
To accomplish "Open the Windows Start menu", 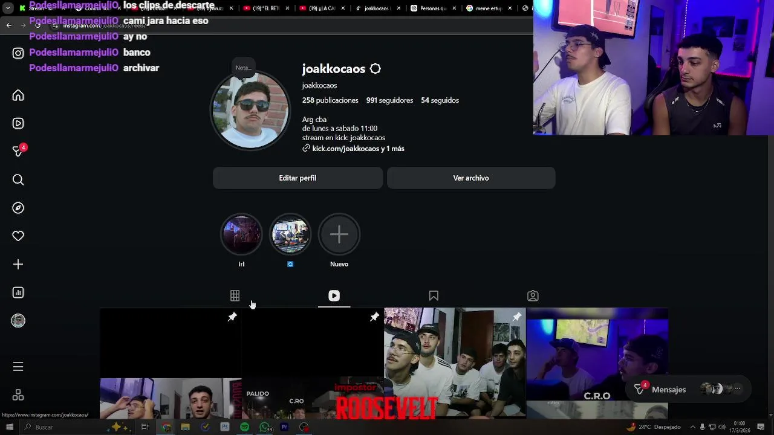I will pos(9,427).
